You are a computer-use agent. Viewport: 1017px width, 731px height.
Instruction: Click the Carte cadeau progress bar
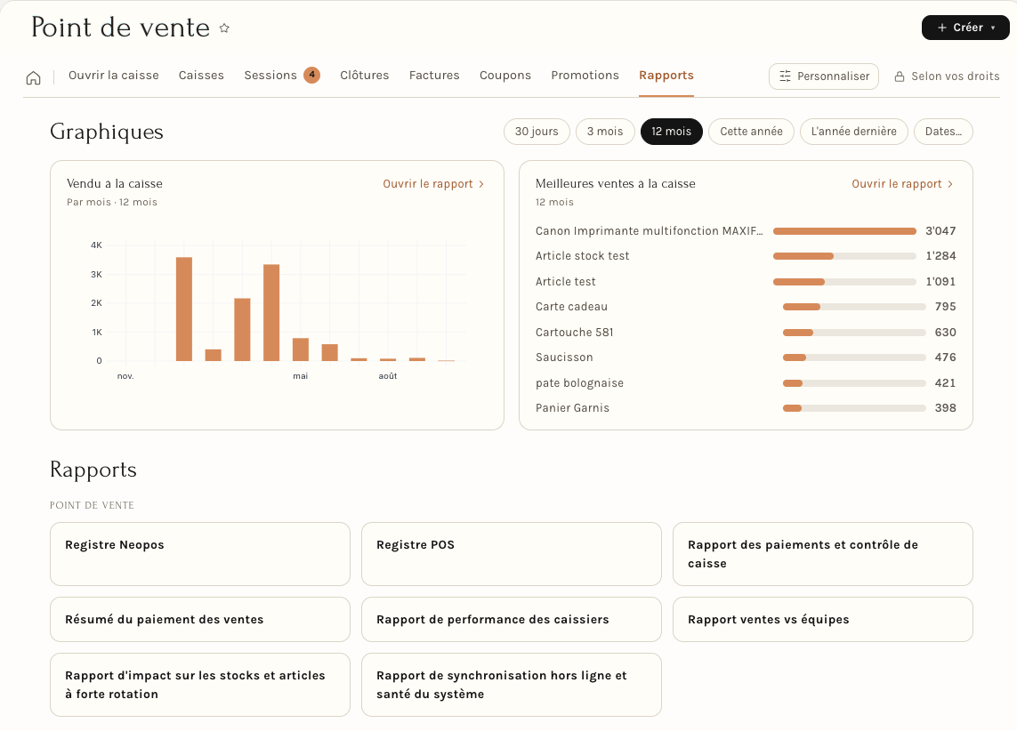point(854,307)
